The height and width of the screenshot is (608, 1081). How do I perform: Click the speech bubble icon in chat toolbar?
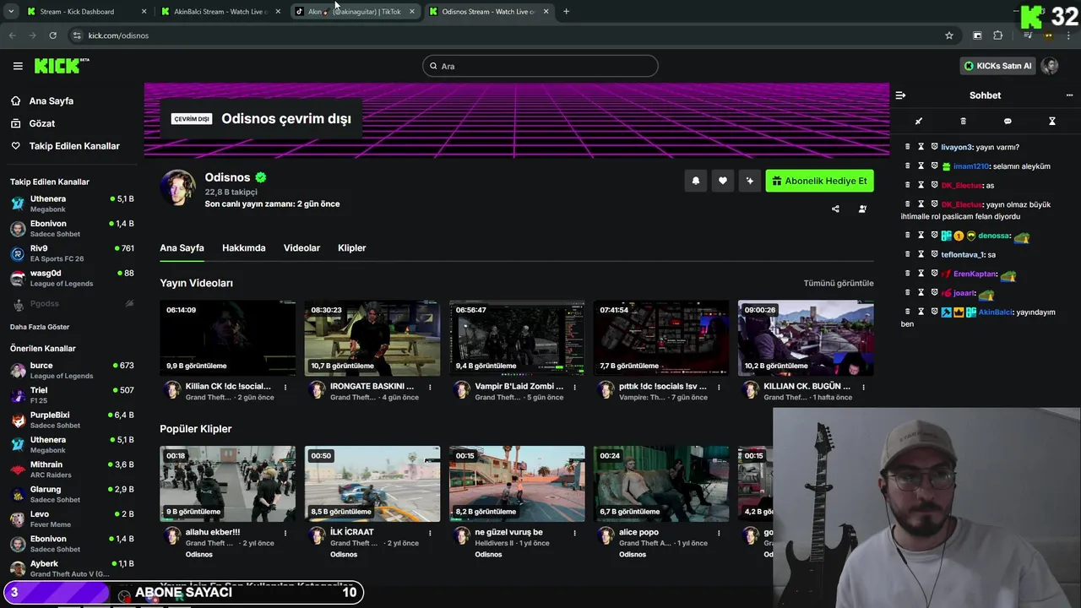(x=1008, y=121)
